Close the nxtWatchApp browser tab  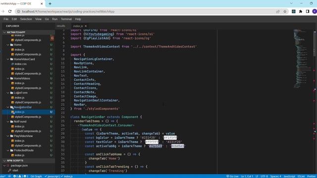pos(42,3)
